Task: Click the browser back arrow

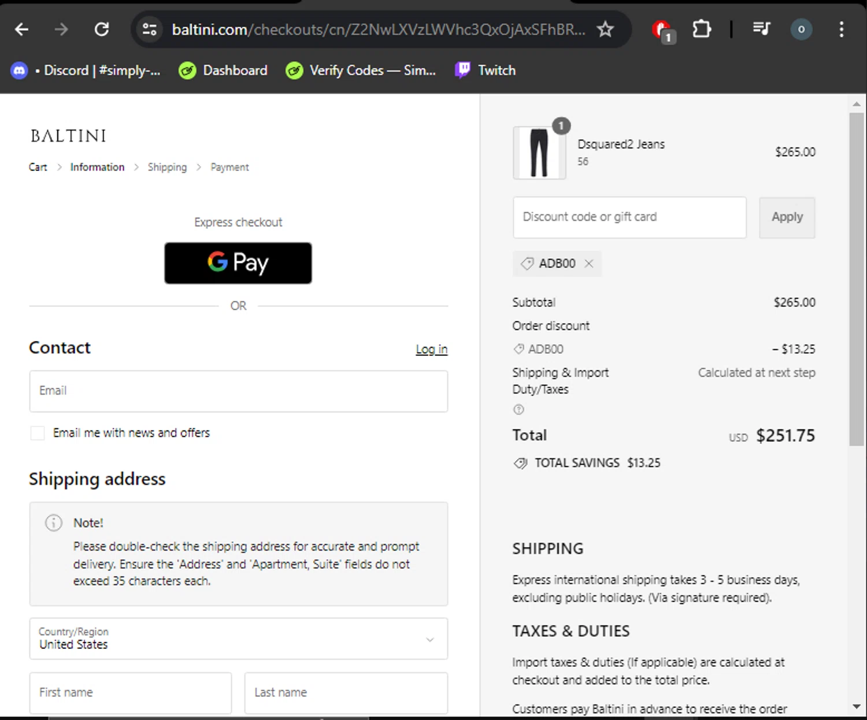Action: coord(22,29)
